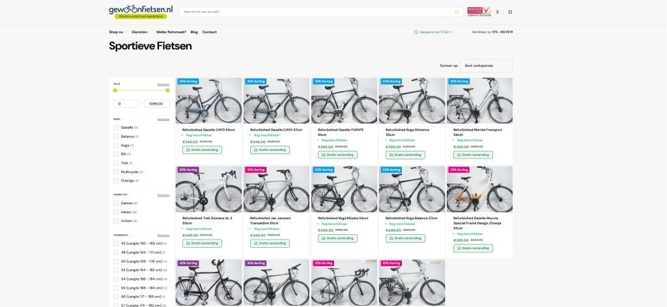Click the Sportieve Fietsen page heading

(x=150, y=46)
